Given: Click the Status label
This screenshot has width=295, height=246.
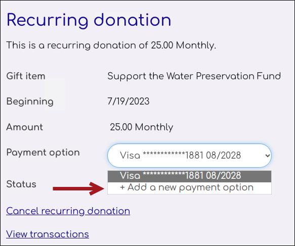Looking at the screenshot, I should click(21, 184).
